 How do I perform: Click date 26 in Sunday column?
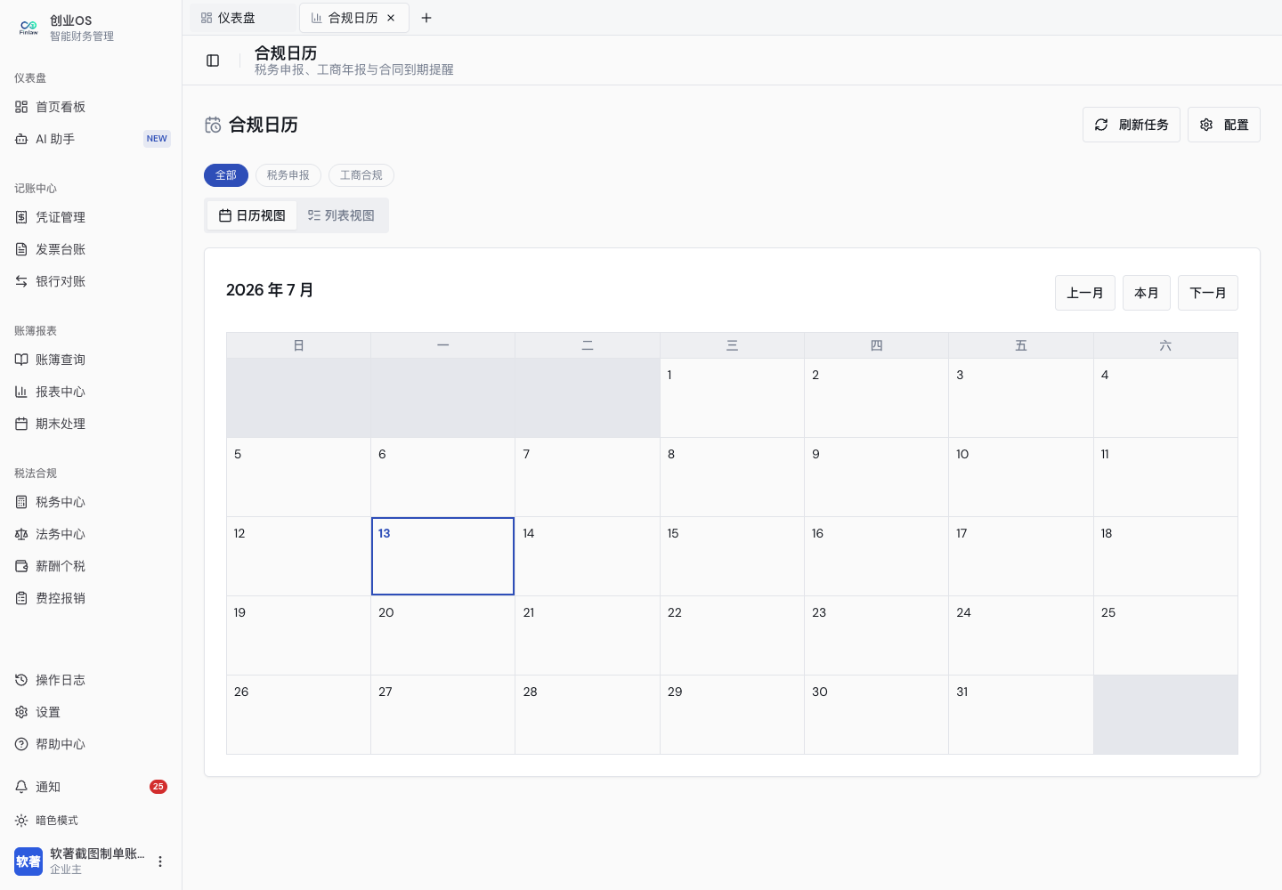[x=298, y=715]
